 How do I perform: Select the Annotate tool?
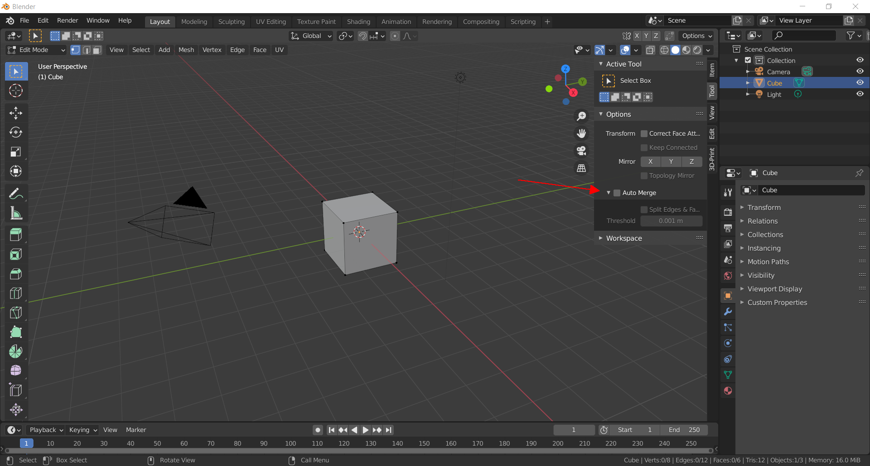[16, 194]
